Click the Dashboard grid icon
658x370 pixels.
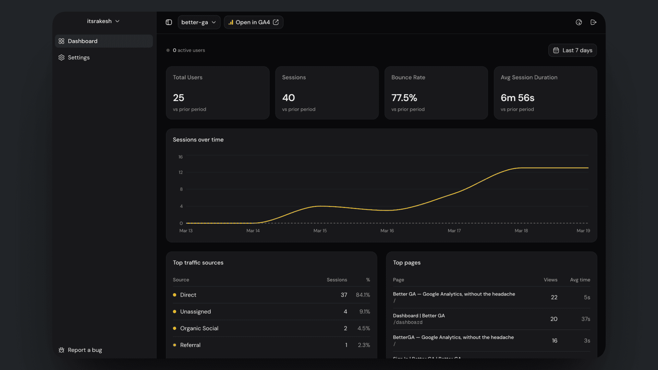[x=61, y=41]
